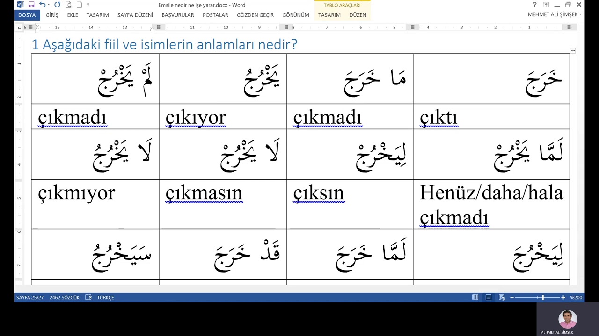Click the webcam thumbnail of Mehmet Ali Şimşek
599x336 pixels.
pyautogui.click(x=568, y=319)
